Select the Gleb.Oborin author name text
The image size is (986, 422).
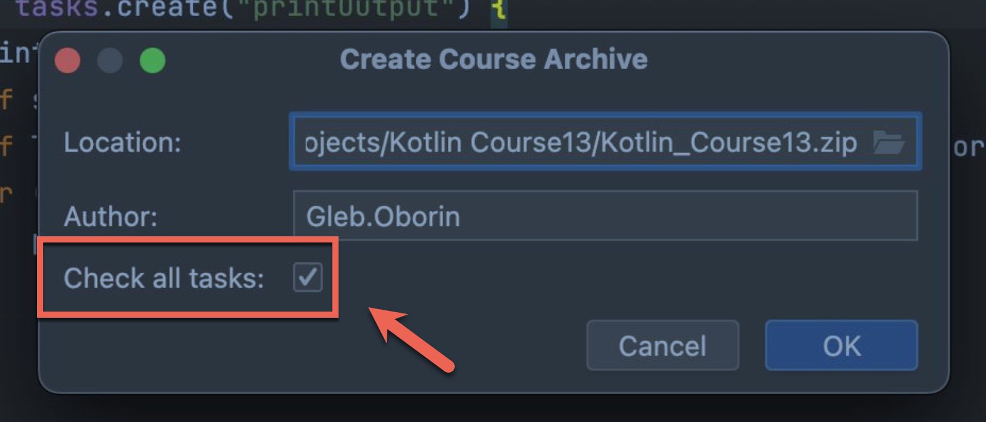click(383, 217)
